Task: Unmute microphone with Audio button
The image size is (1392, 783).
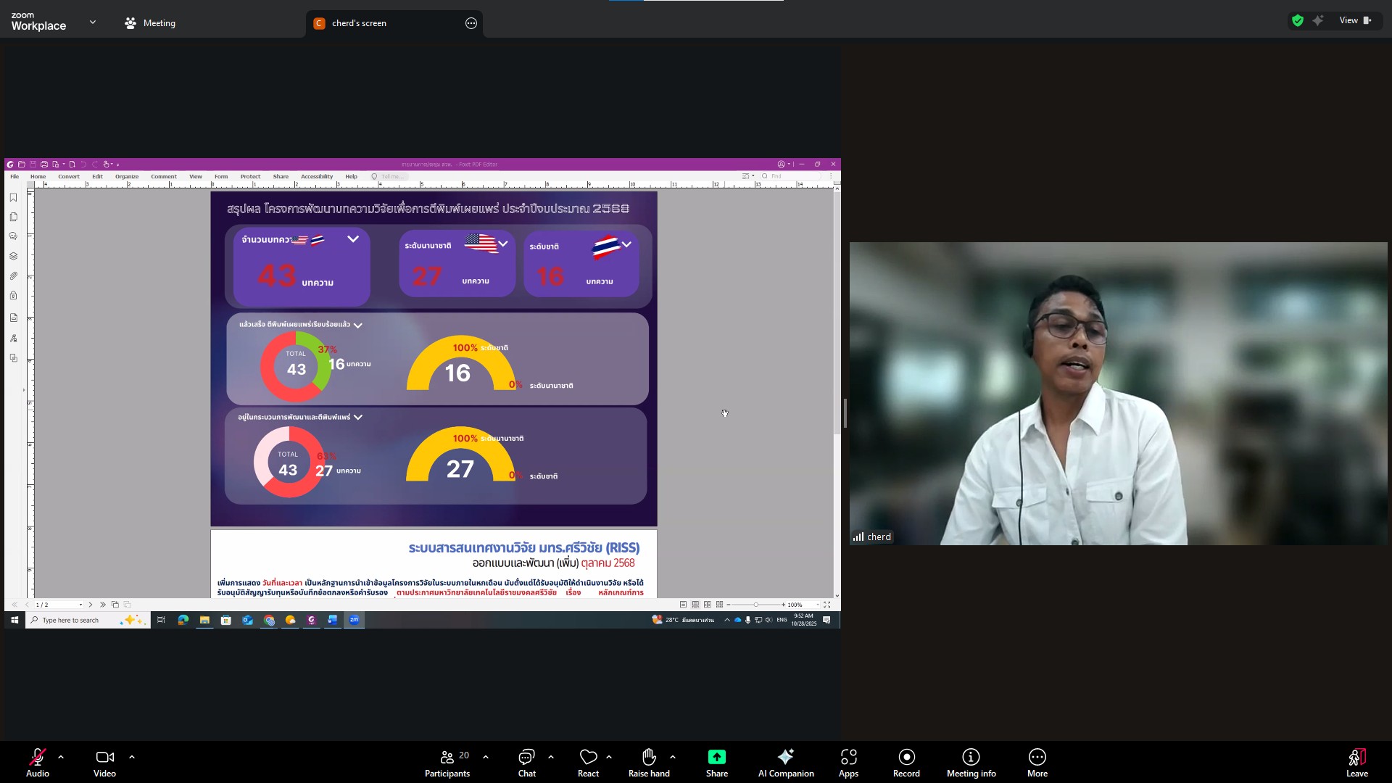Action: 38,762
